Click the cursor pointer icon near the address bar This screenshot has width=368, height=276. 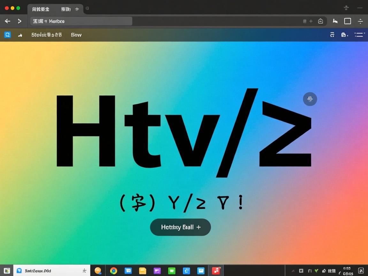point(335,21)
